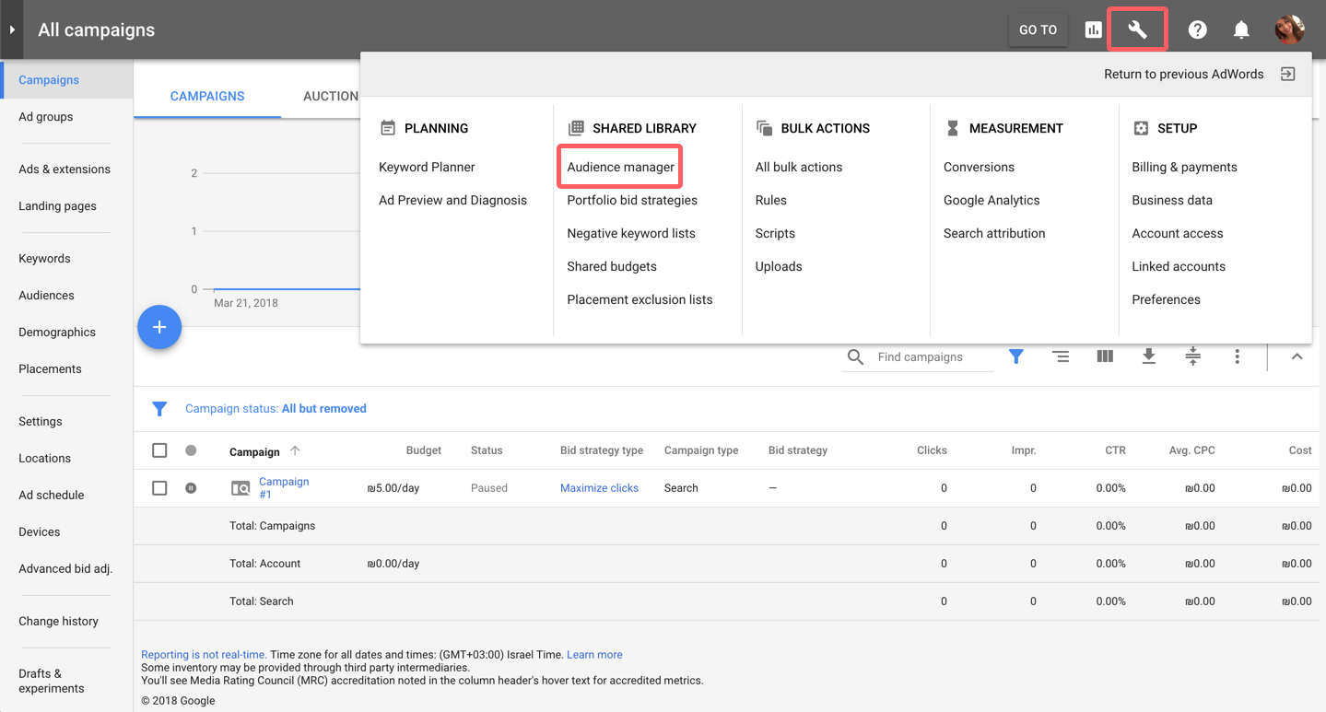Click the columns icon in table toolbar

[x=1105, y=356]
